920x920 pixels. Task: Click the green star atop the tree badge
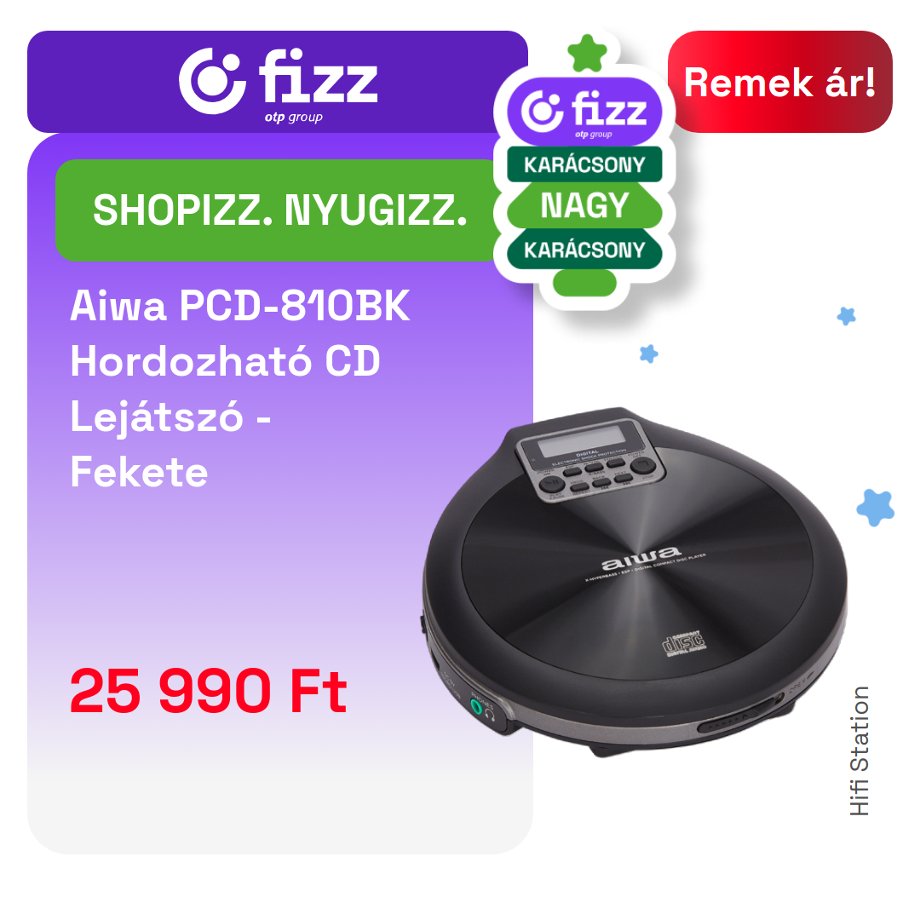(x=587, y=54)
